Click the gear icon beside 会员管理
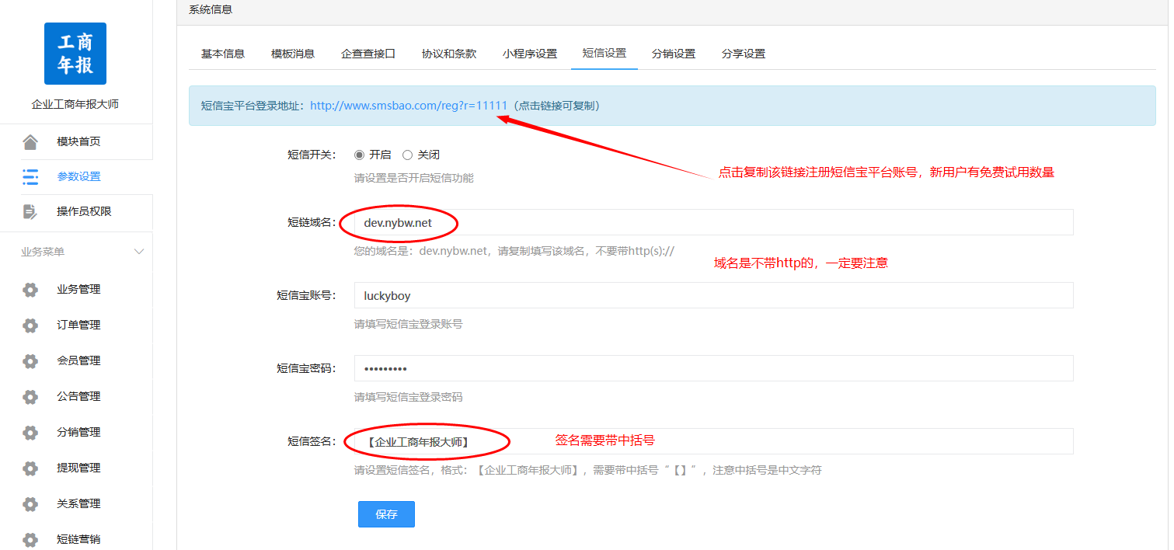The width and height of the screenshot is (1174, 550). [30, 361]
